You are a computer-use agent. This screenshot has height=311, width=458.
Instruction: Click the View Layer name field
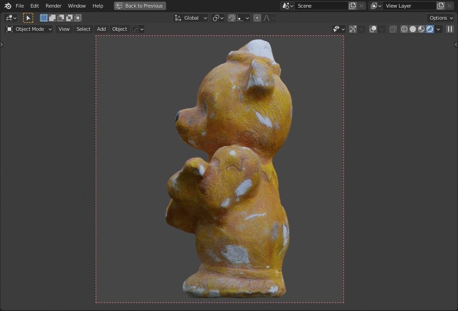(410, 6)
